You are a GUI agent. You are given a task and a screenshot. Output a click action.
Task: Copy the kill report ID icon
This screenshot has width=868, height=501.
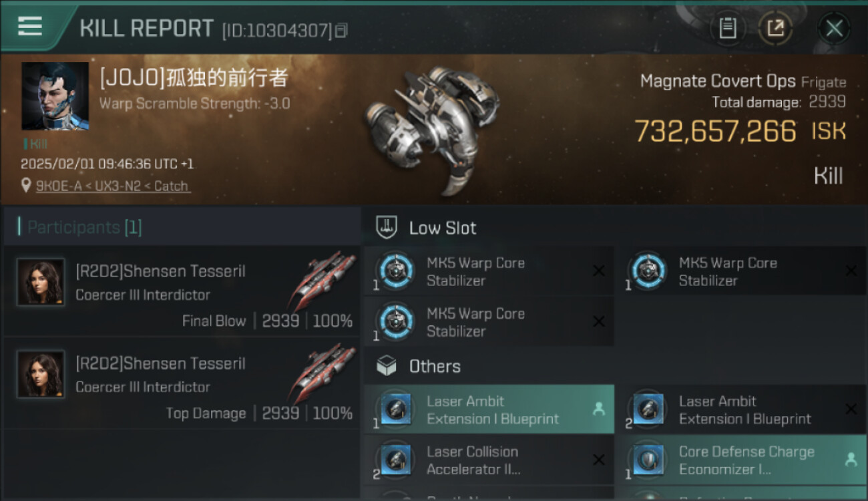click(341, 30)
